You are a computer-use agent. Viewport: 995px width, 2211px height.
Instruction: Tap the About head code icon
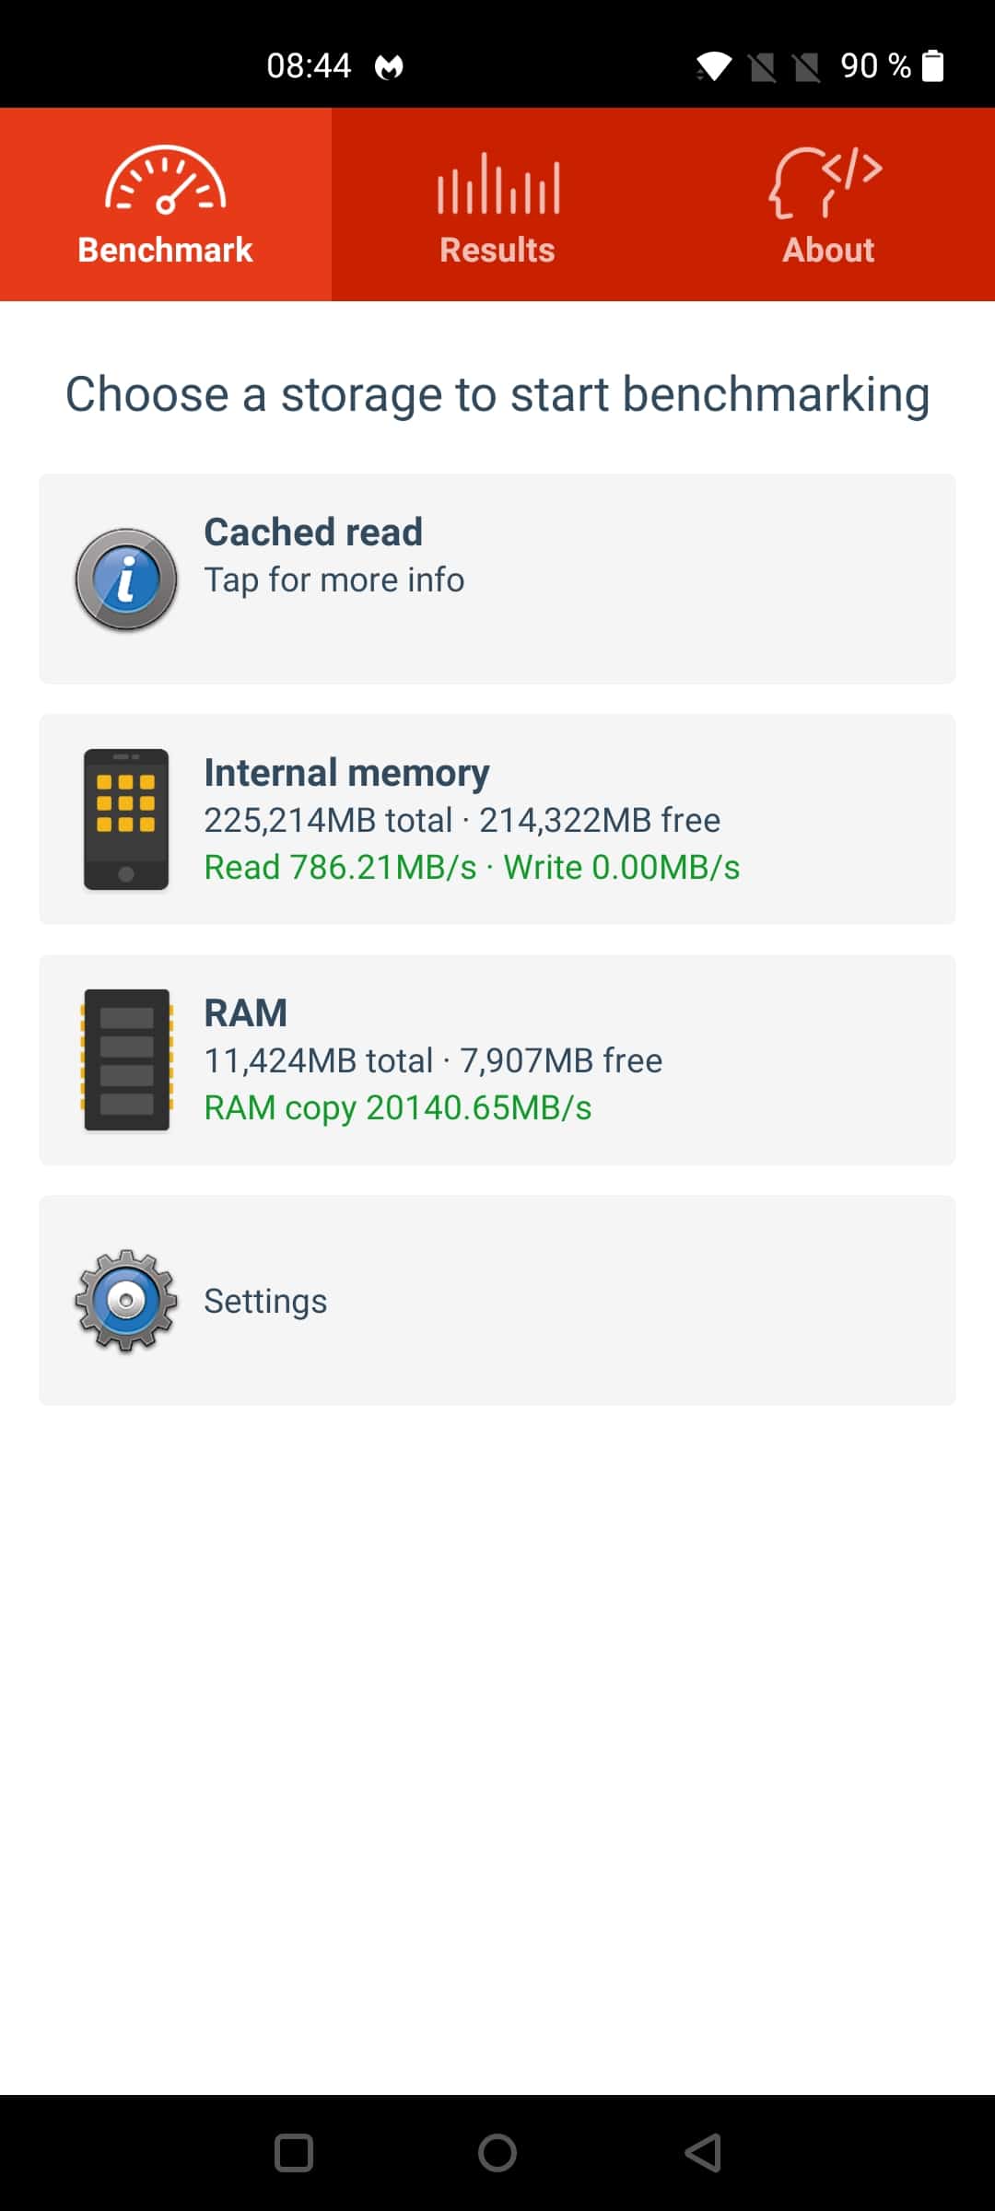point(826,182)
